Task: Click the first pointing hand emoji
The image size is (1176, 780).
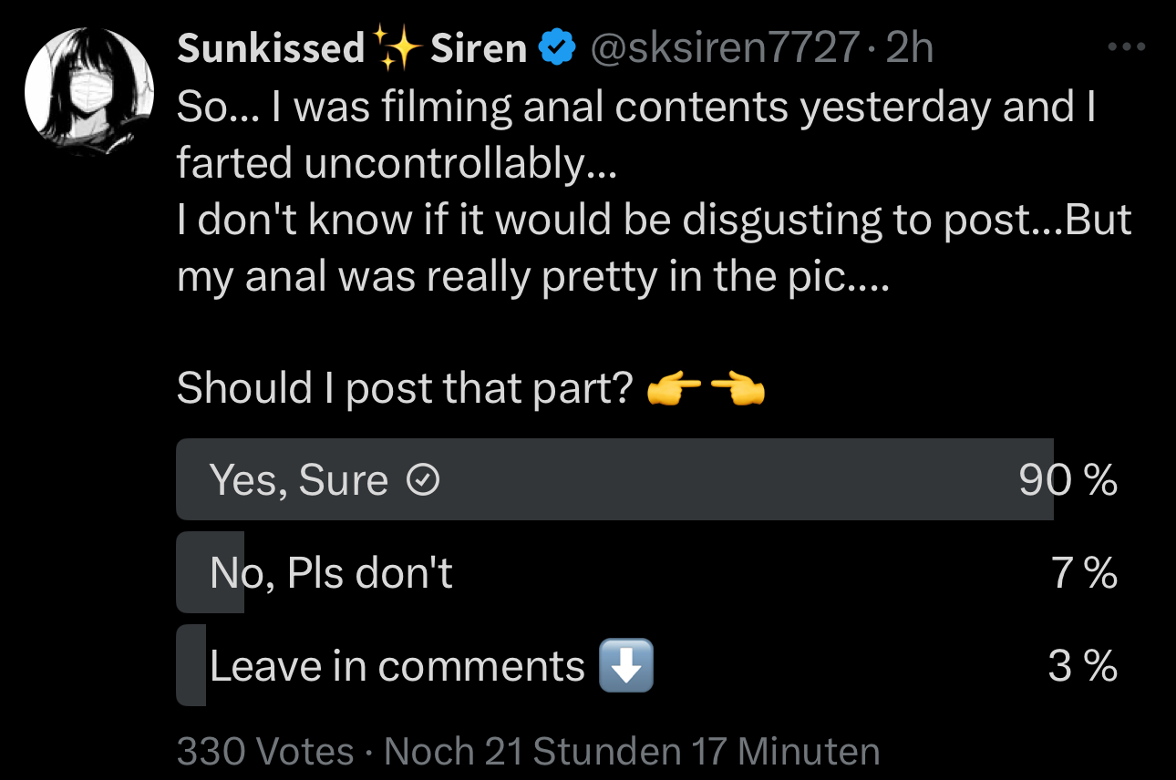Action: click(x=674, y=390)
